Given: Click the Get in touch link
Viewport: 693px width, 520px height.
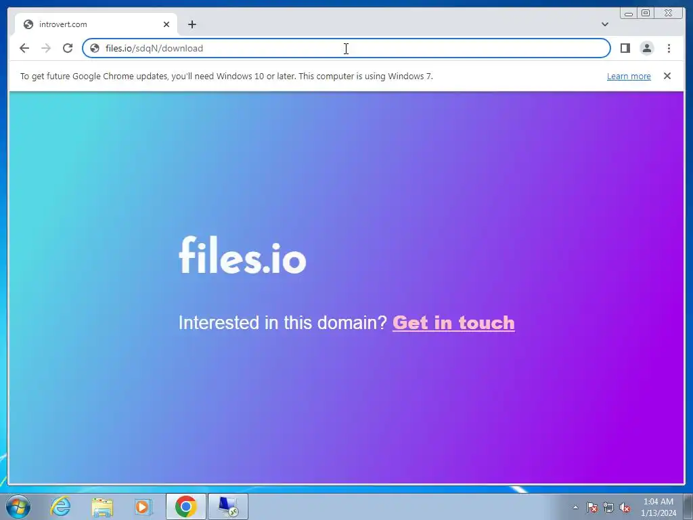Looking at the screenshot, I should point(453,322).
